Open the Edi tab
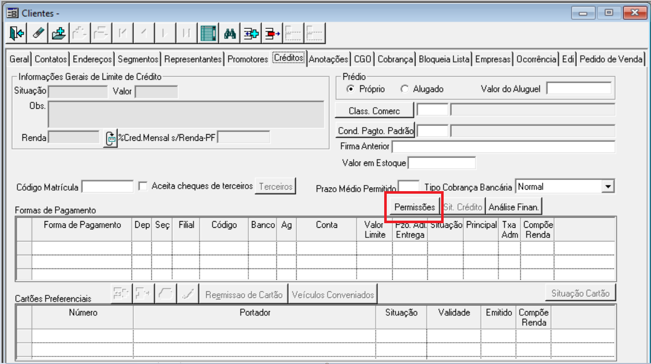Screen dimensions: 651x364 [568, 59]
